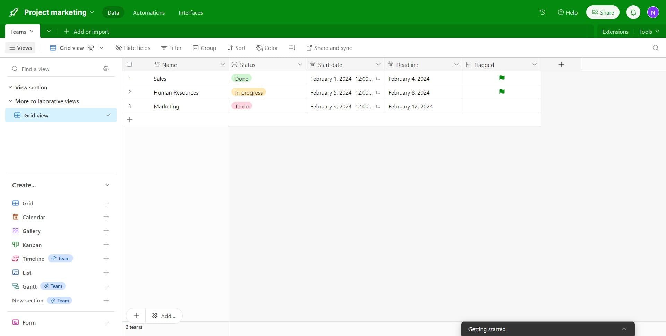Screen dimensions: 666x336
Task: Open Share and sync
Action: (x=329, y=48)
